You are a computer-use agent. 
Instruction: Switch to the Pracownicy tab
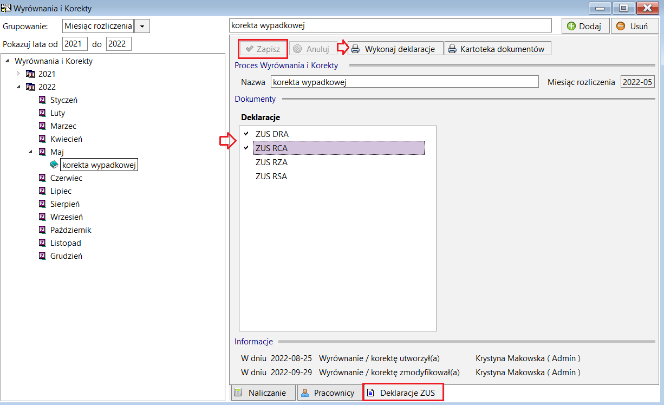(x=329, y=393)
